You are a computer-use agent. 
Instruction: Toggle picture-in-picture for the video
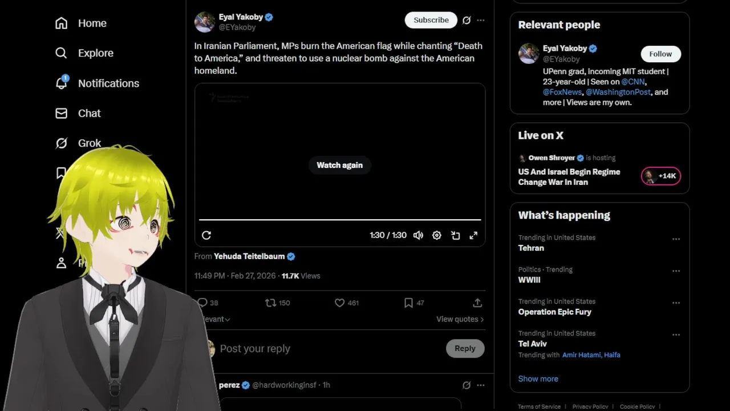(455, 235)
